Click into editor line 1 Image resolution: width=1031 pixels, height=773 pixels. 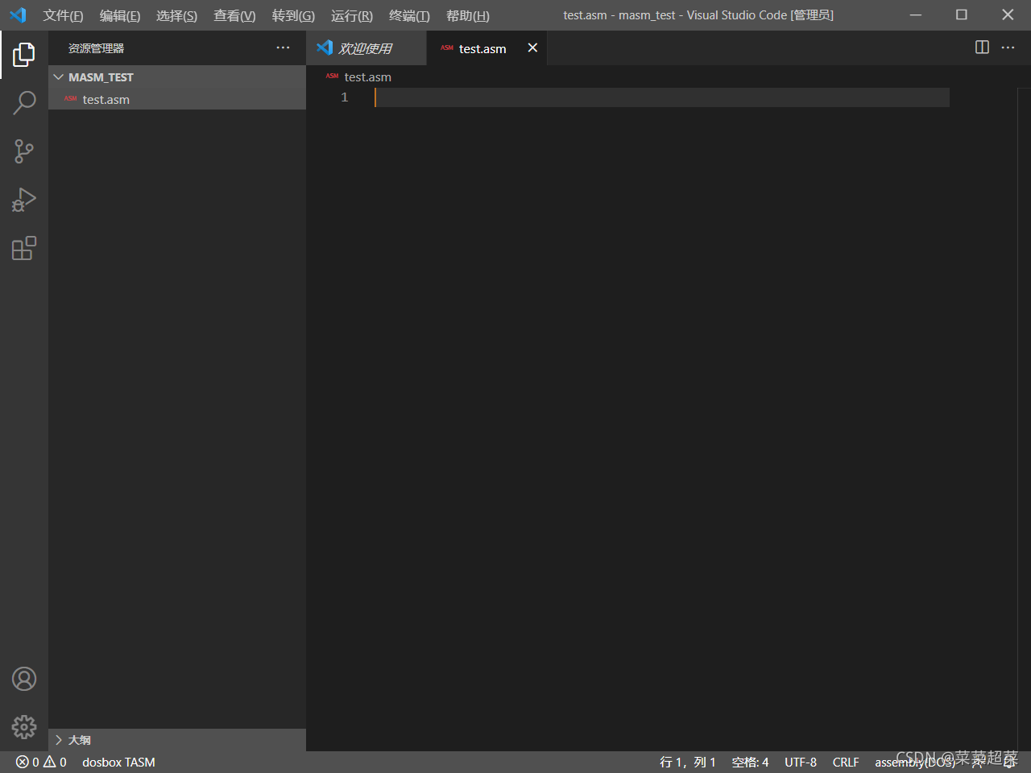(x=662, y=97)
